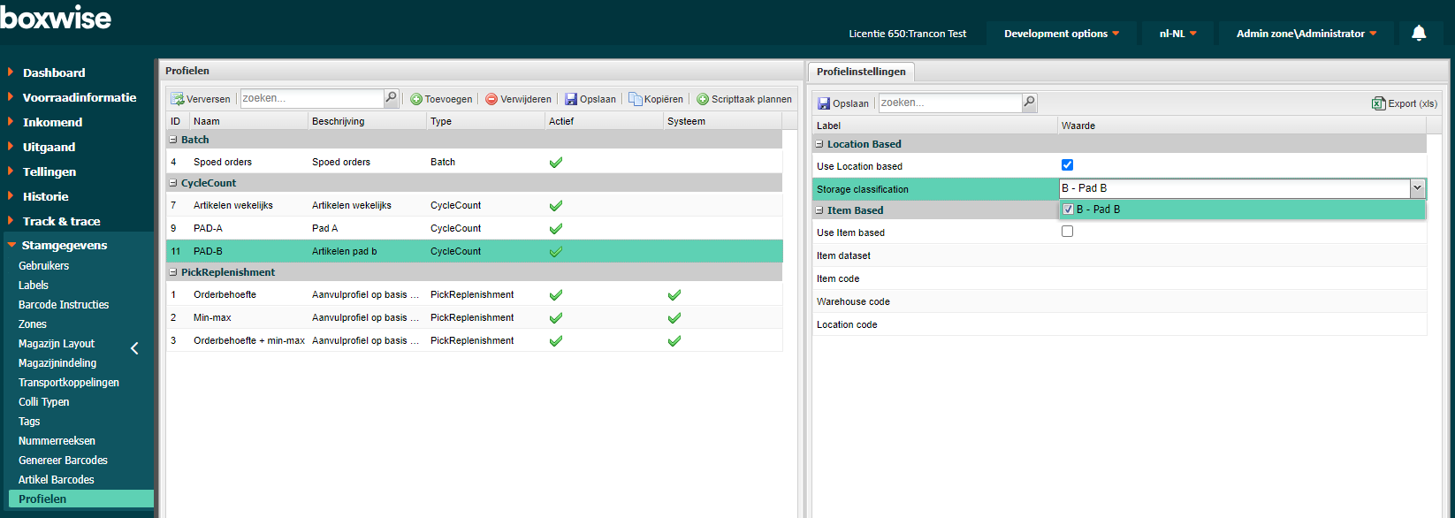Click the Export (xls) icon
1455x518 pixels.
click(x=1378, y=103)
